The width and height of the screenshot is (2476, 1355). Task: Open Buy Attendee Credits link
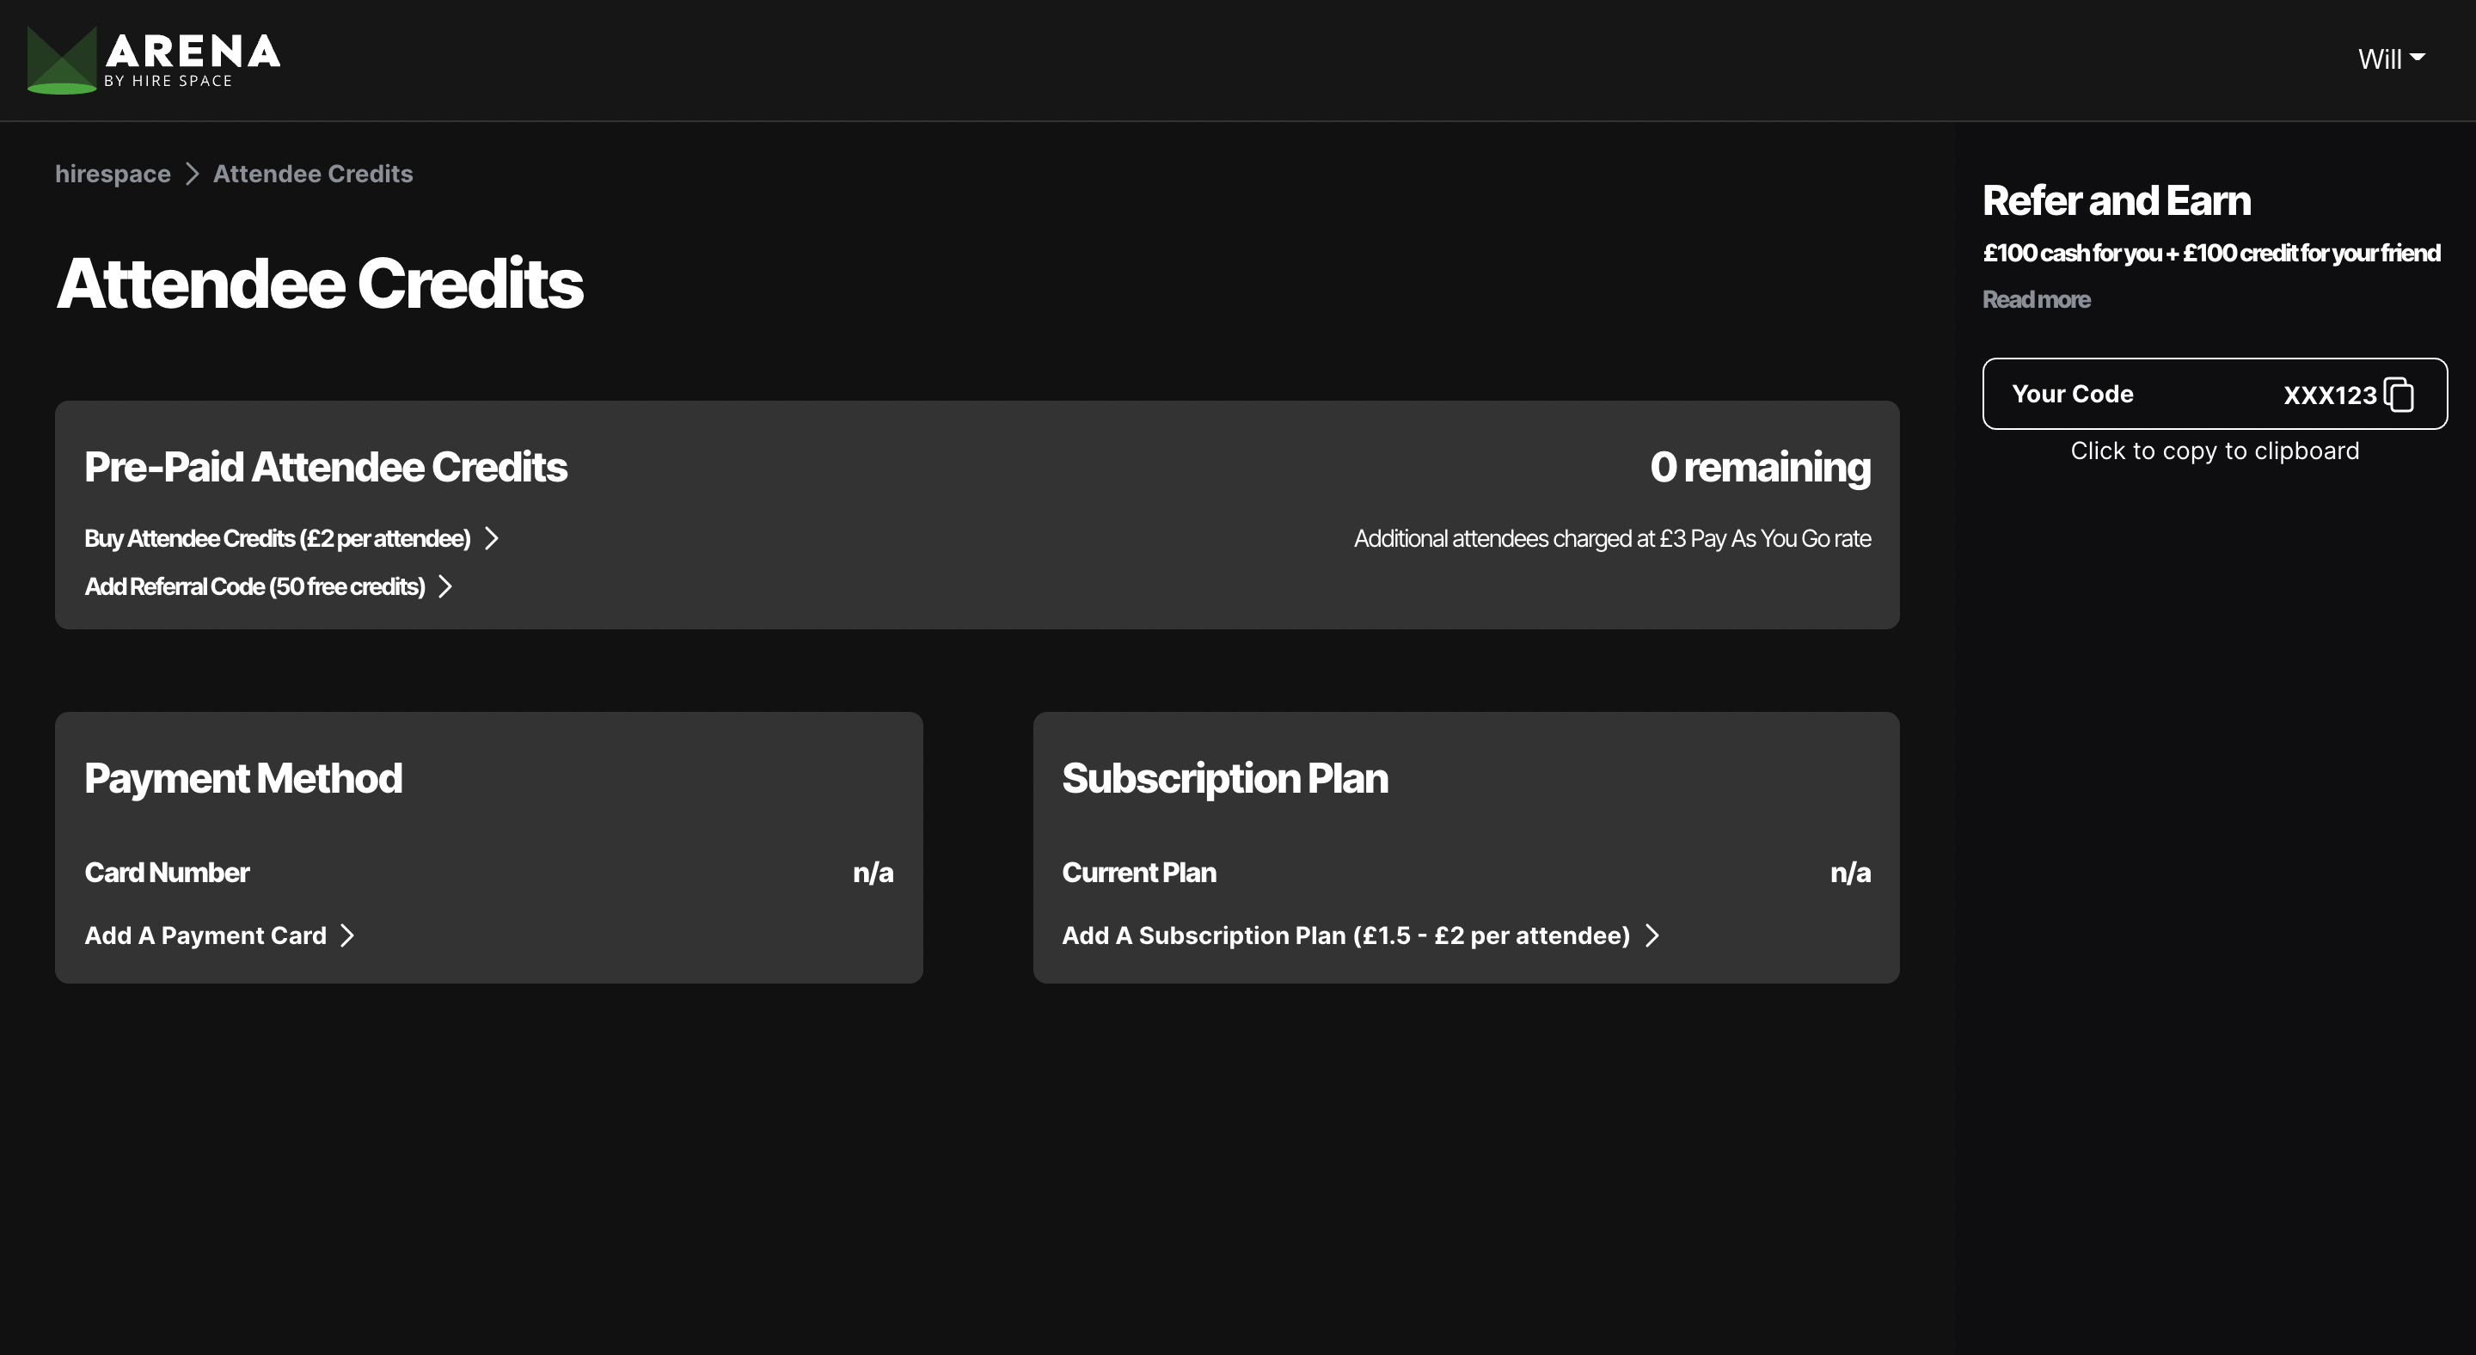[278, 538]
